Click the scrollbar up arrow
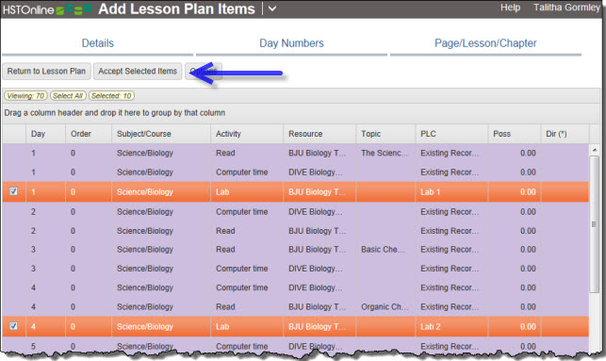 point(595,150)
